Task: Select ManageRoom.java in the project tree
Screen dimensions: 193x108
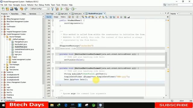Action: pyautogui.click(x=21, y=42)
